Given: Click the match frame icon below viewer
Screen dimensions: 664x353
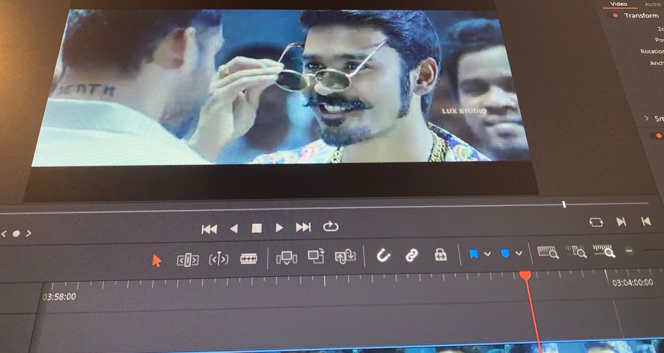Looking at the screenshot, I should click(596, 222).
